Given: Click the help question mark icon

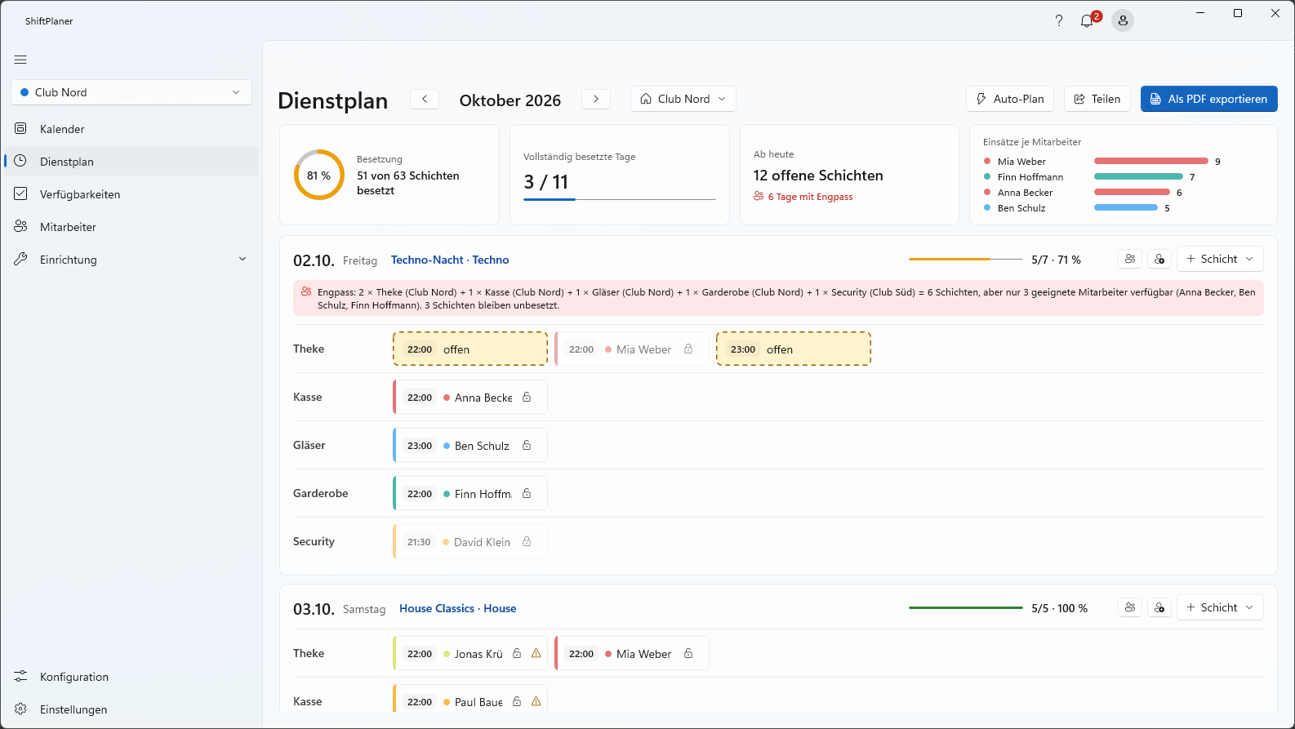Looking at the screenshot, I should click(1059, 21).
